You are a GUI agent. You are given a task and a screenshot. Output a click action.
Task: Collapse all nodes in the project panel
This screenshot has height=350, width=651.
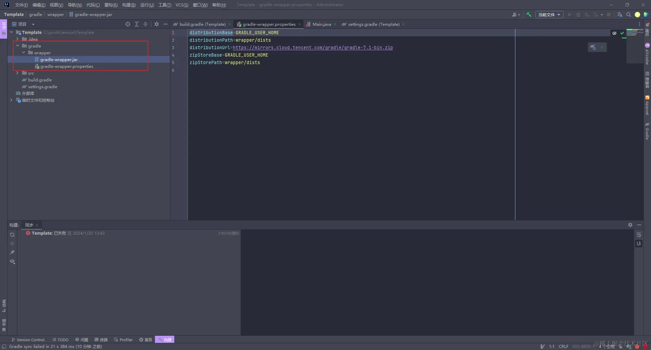pyautogui.click(x=145, y=24)
